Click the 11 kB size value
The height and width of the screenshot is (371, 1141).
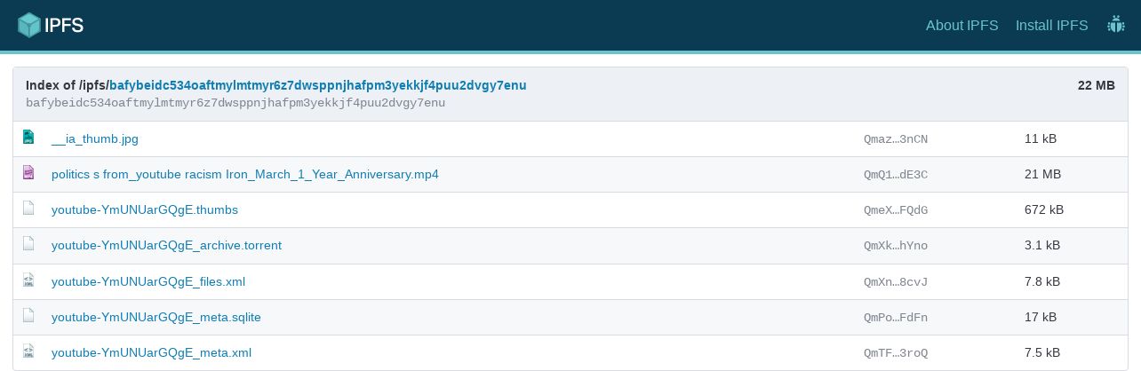[1041, 138]
